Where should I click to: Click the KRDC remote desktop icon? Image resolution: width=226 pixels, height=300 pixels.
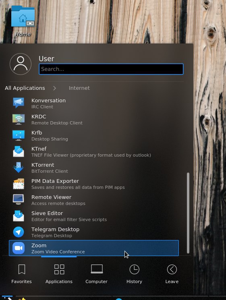[x=19, y=119]
